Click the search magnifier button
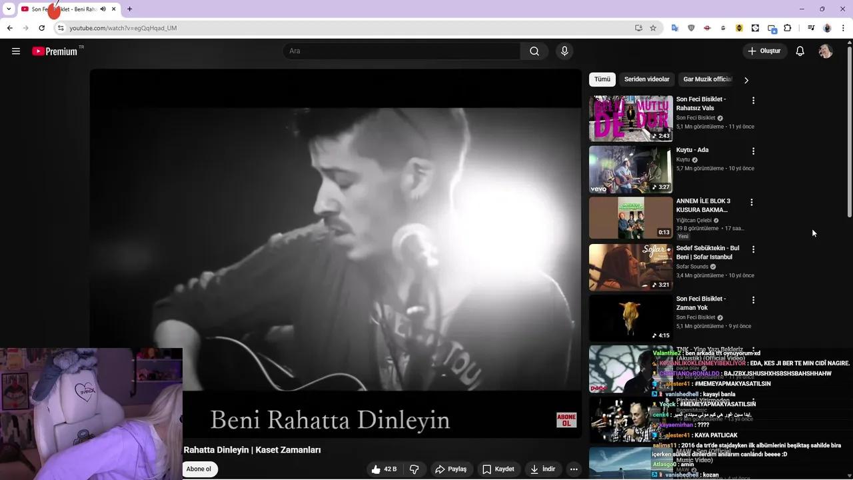Screen dimensions: 853x480 point(534,51)
